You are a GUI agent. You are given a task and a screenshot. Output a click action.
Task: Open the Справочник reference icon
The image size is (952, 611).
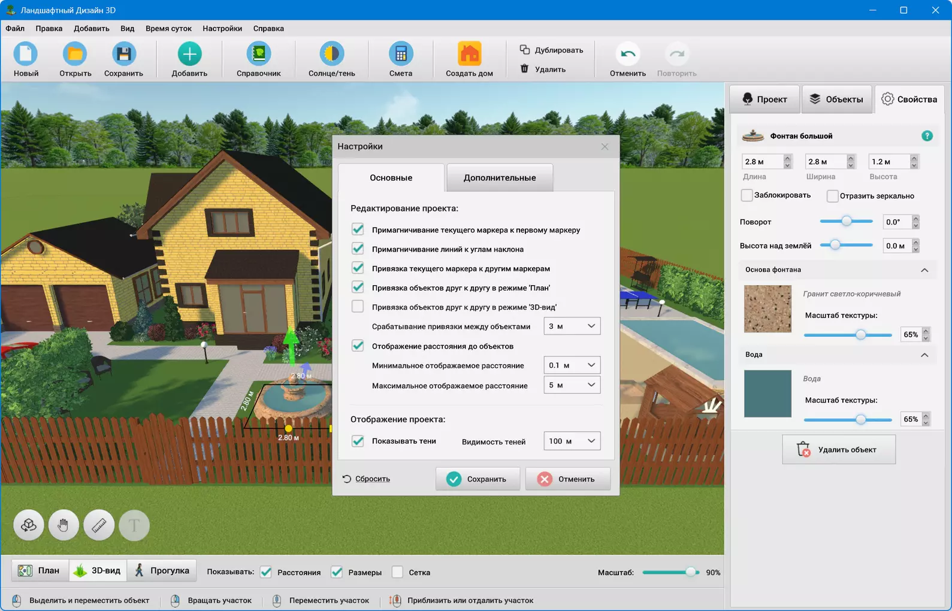click(259, 54)
